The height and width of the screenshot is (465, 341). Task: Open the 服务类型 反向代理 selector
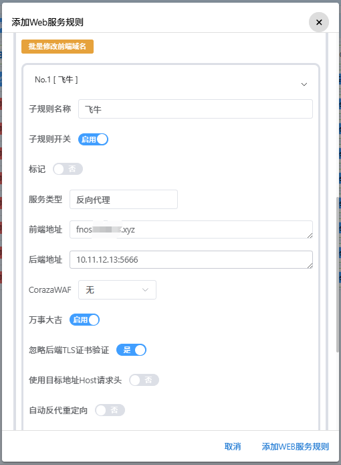124,200
